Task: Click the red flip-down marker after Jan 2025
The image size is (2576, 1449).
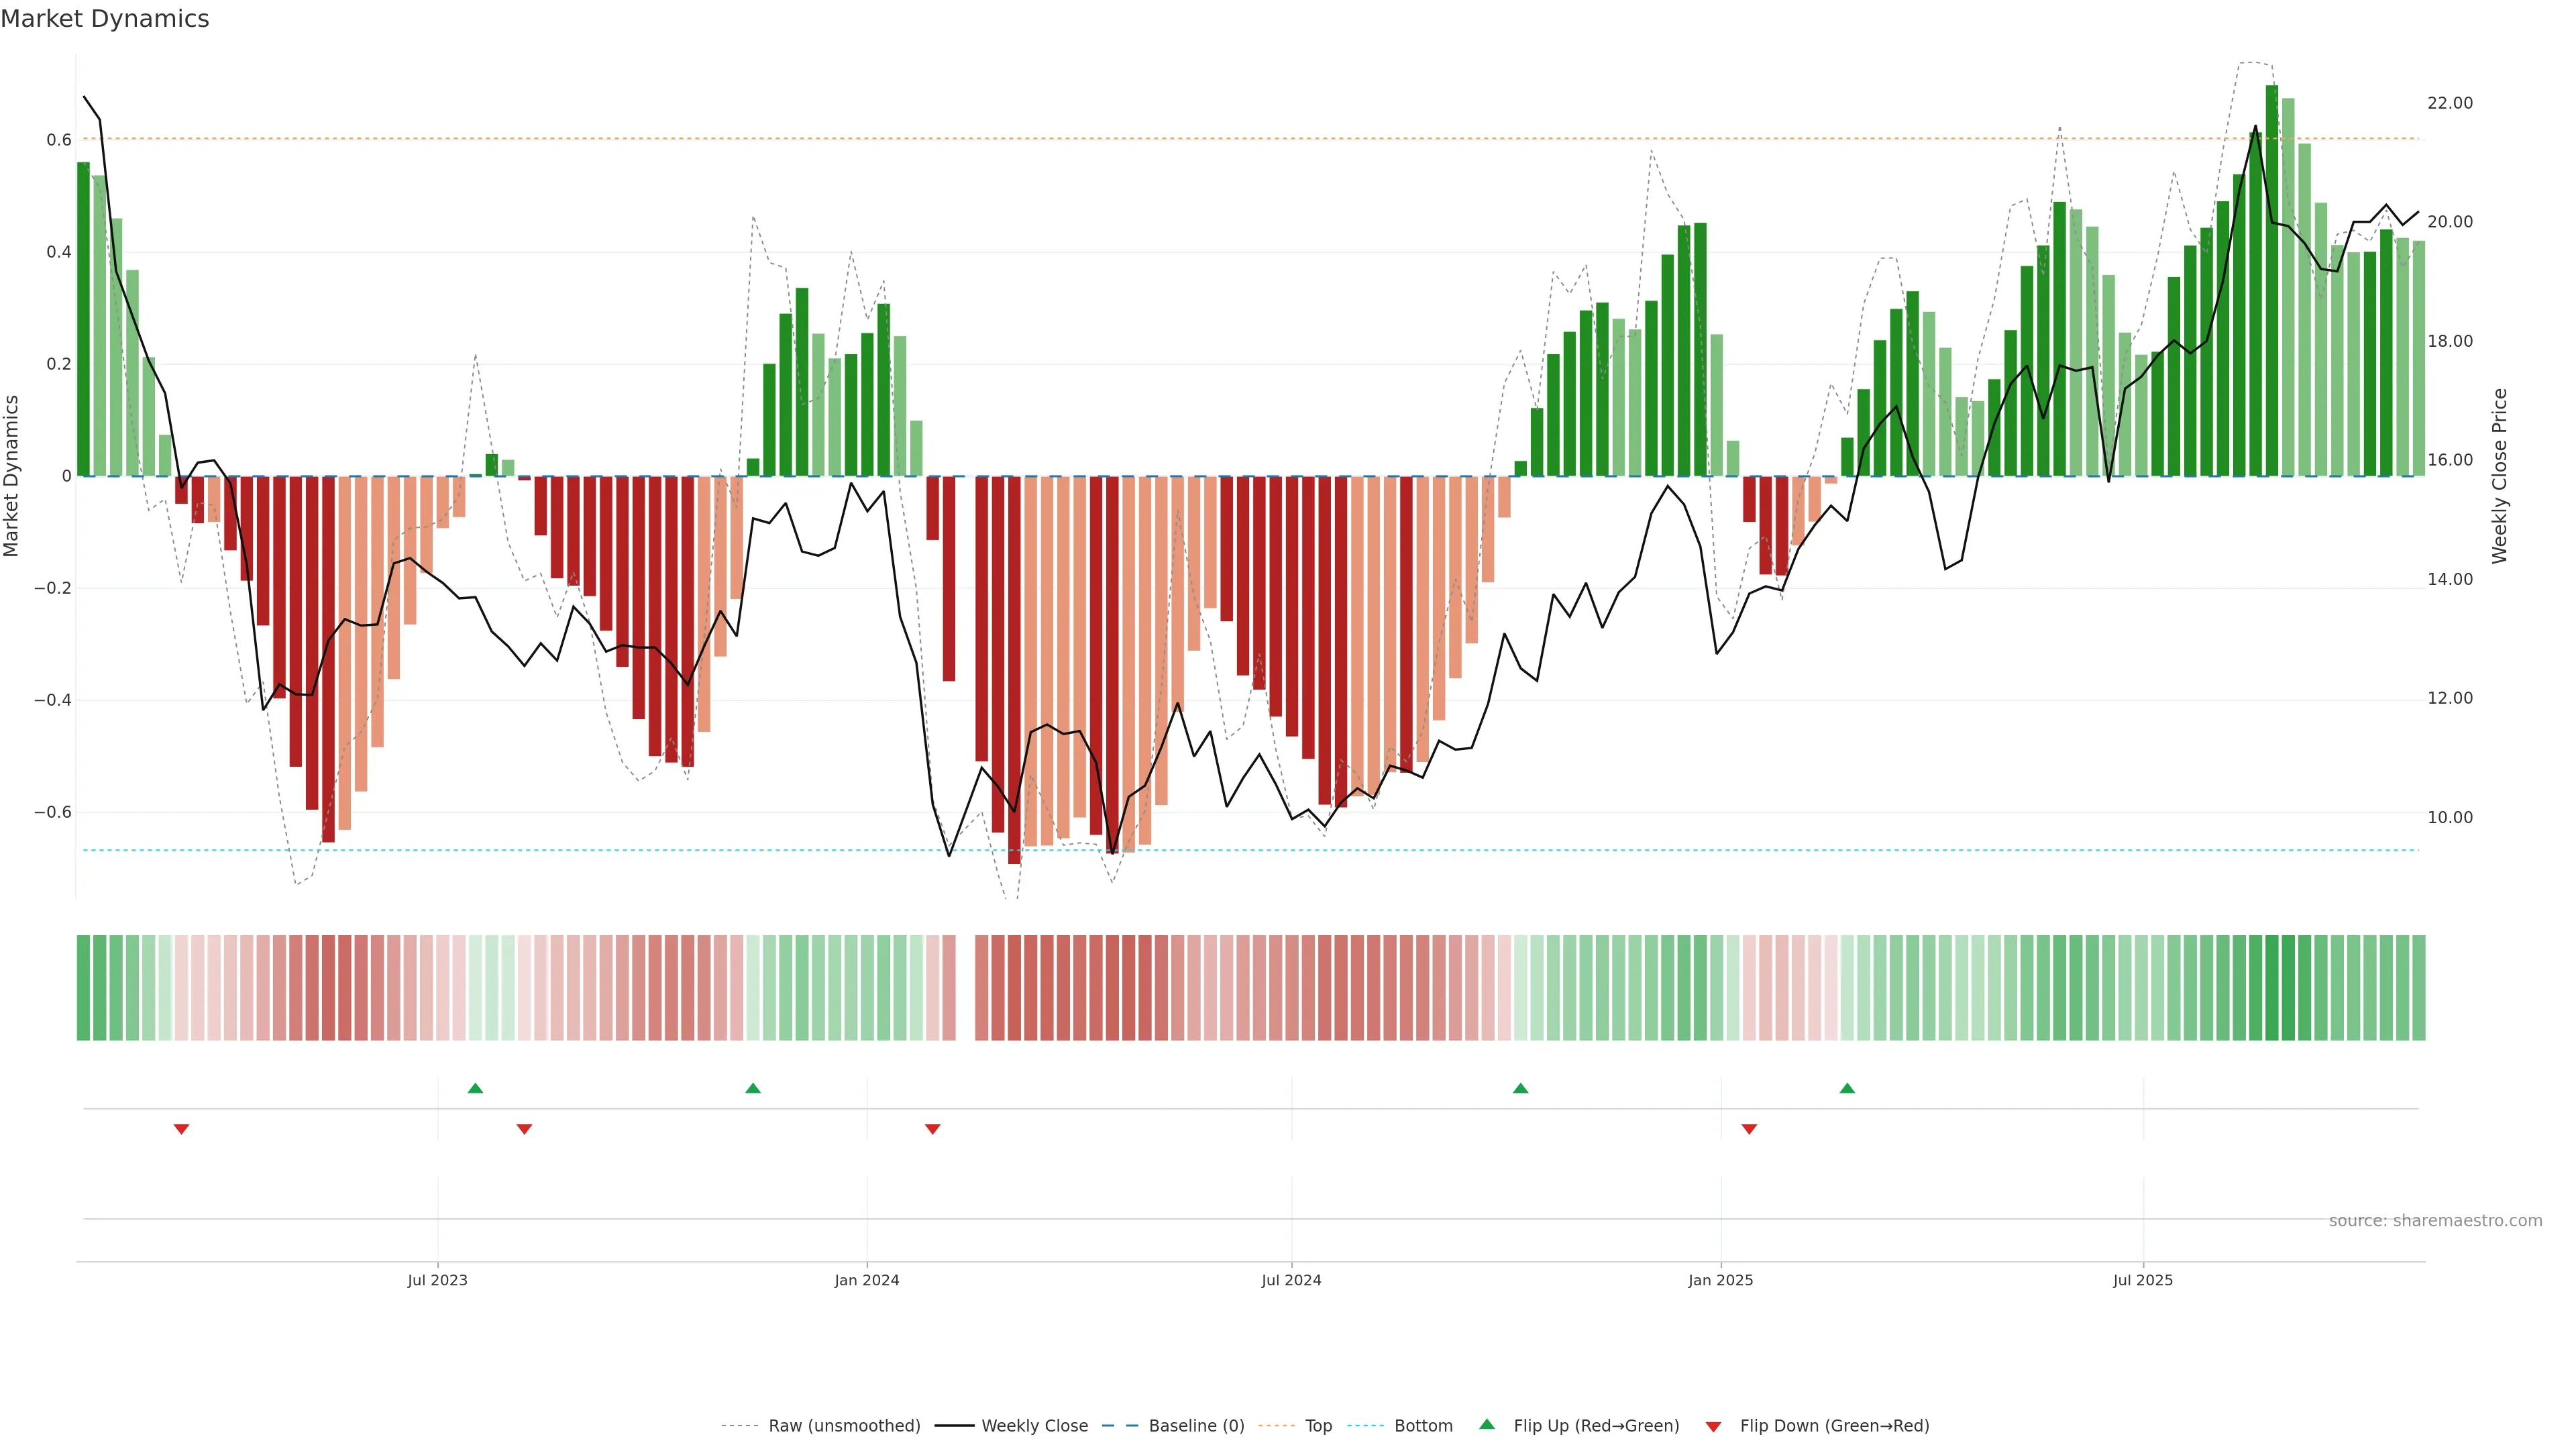Action: pos(1749,1129)
